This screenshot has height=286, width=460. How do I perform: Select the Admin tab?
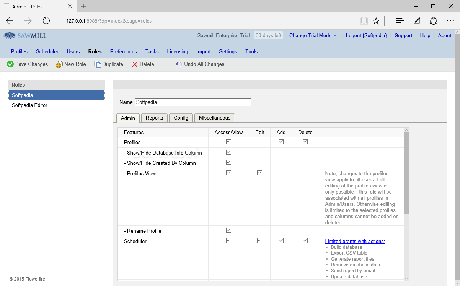pos(128,118)
